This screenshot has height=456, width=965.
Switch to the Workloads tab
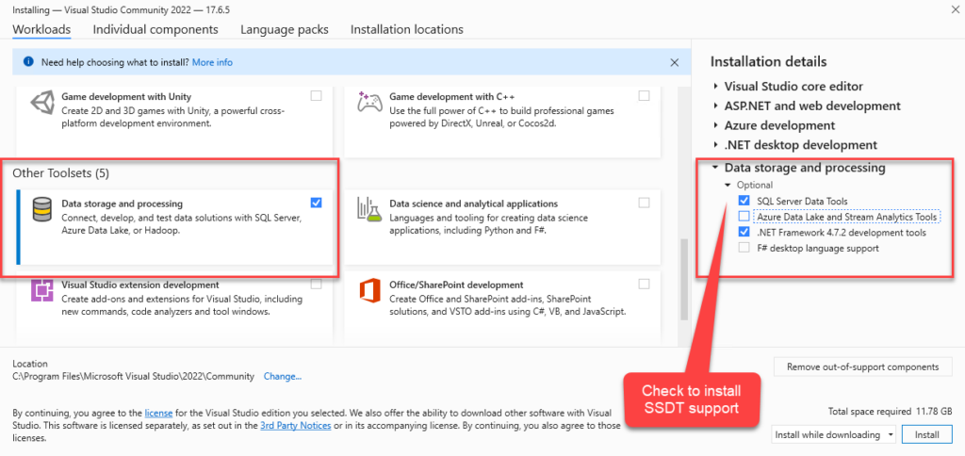coord(41,29)
